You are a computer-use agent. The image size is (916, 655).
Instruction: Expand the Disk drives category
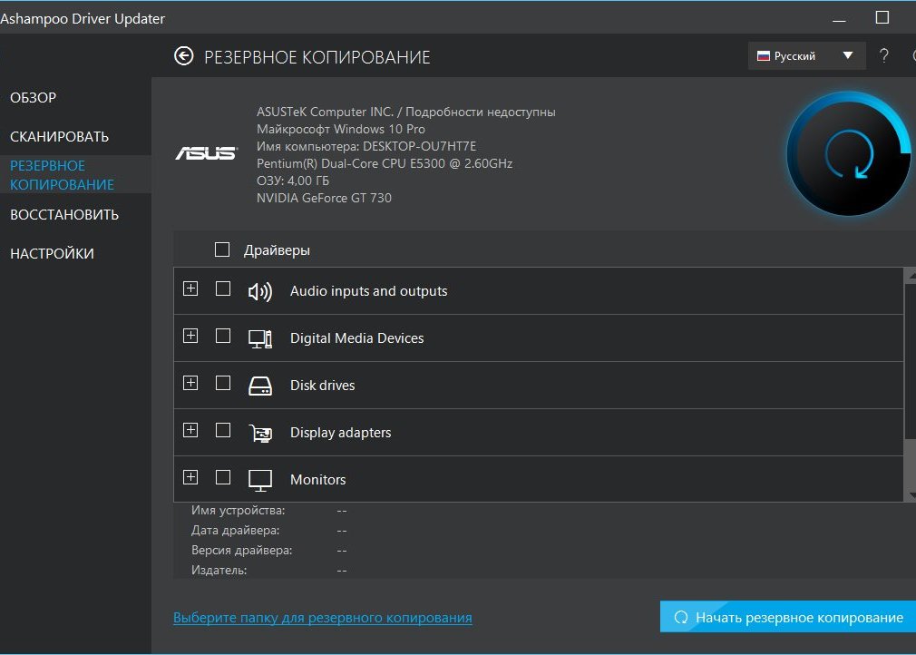pos(190,384)
